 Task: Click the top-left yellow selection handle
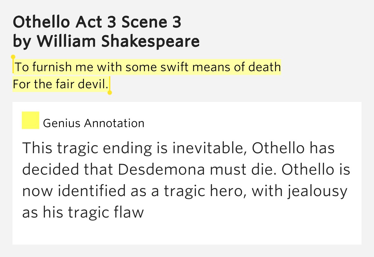[x=13, y=57]
